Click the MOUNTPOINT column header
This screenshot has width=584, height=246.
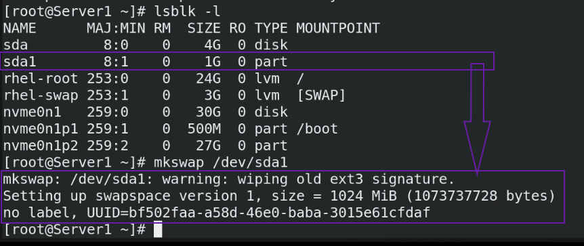(x=338, y=28)
